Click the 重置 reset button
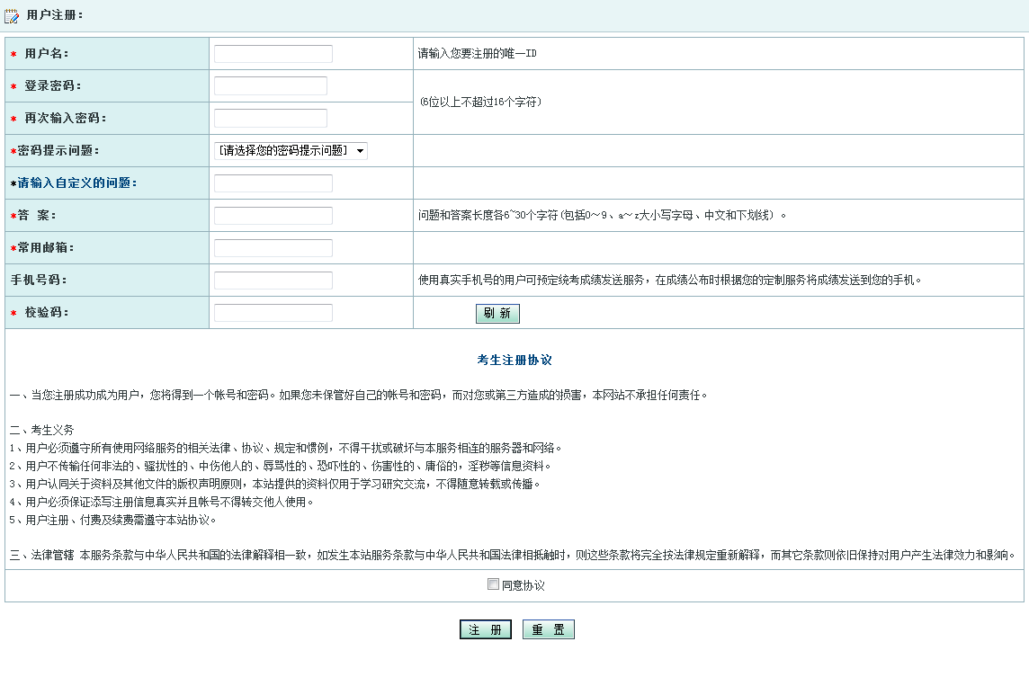The width and height of the screenshot is (1029, 695). [x=548, y=629]
